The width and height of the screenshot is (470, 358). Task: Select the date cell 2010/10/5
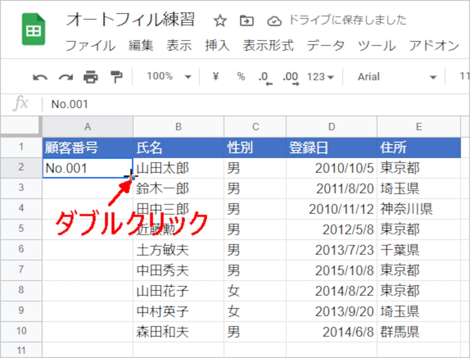pyautogui.click(x=332, y=168)
